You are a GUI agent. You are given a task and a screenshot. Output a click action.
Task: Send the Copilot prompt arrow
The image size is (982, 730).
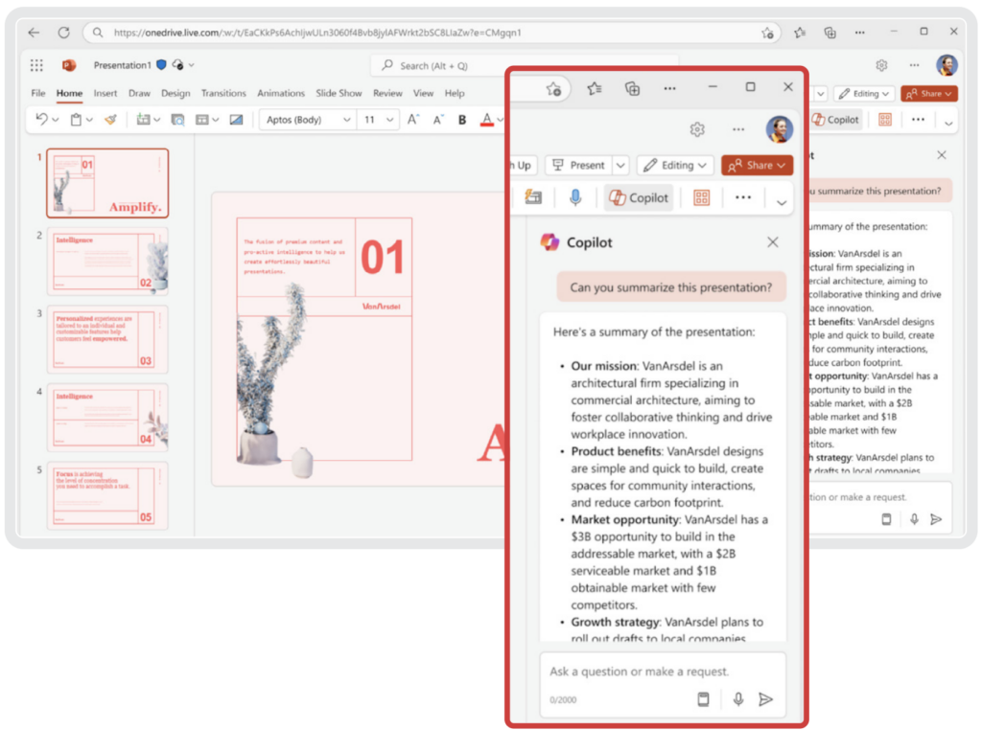click(765, 699)
